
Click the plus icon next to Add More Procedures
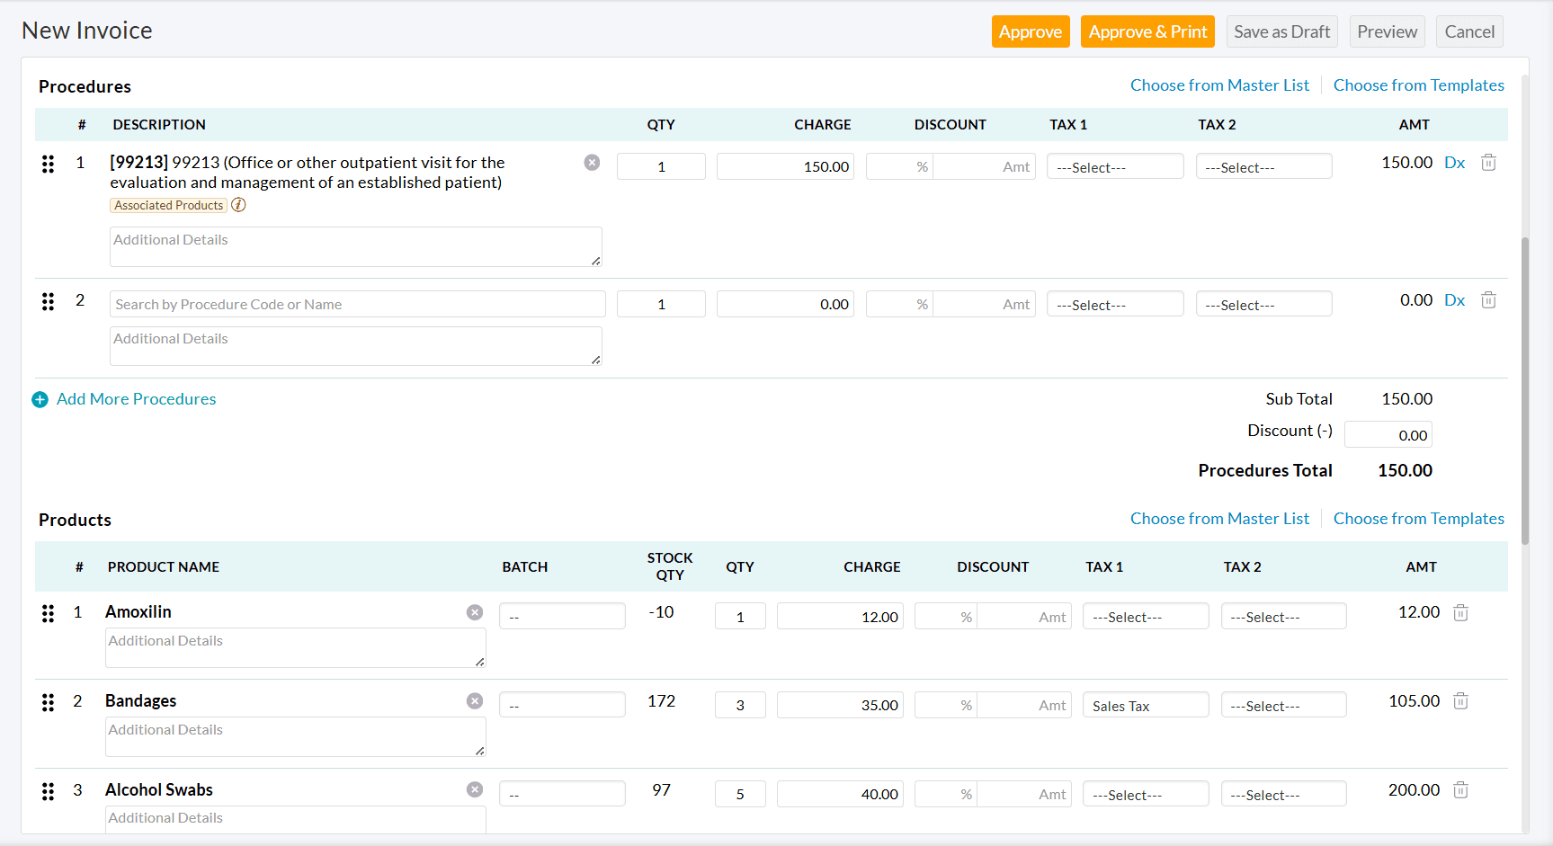[x=40, y=399]
